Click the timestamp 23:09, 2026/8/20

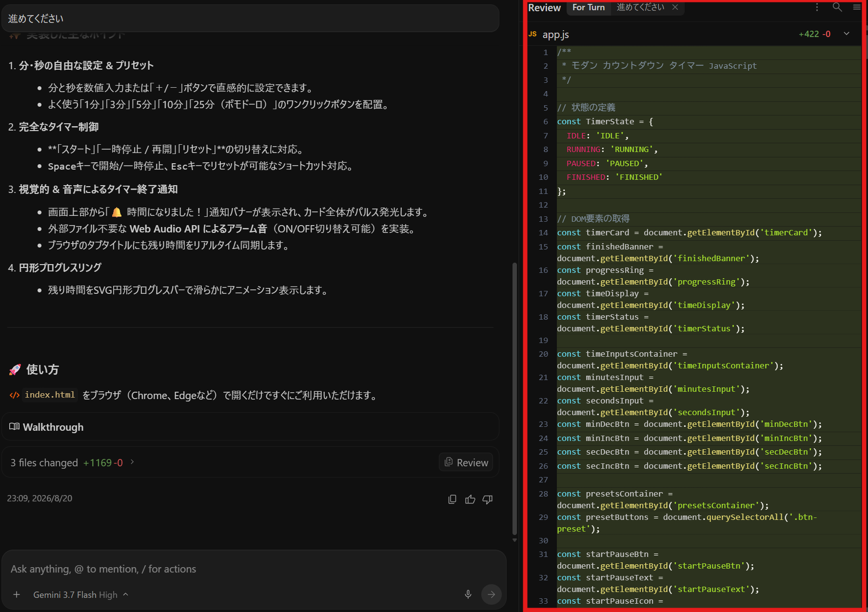(x=39, y=498)
